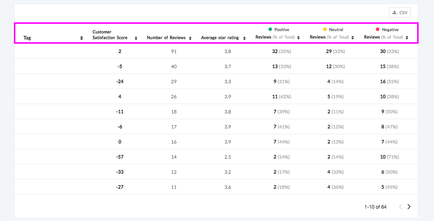
Task: Click negative reviews "30 (33%)" cell
Action: click(x=389, y=51)
